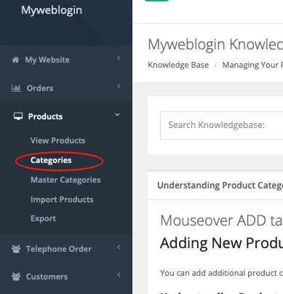Click the Adding New Products heading
Image resolution: width=283 pixels, height=294 pixels.
click(221, 243)
